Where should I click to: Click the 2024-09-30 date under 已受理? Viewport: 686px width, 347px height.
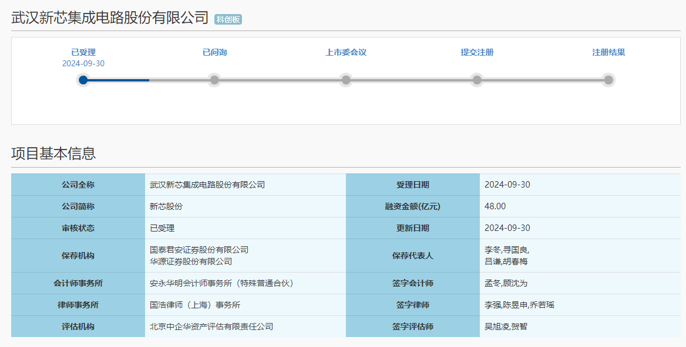click(83, 63)
